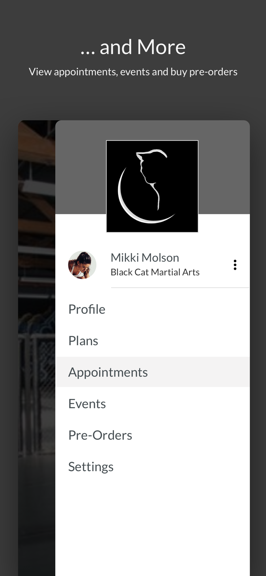Click the Black Cat Martial Arts logo

[152, 186]
